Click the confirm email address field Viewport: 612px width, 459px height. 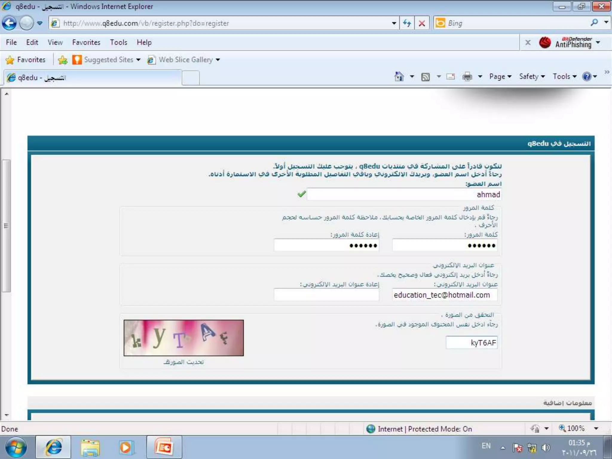326,295
